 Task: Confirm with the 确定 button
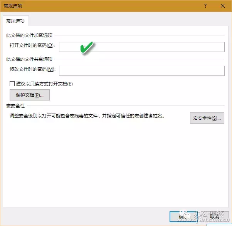pyautogui.click(x=183, y=217)
